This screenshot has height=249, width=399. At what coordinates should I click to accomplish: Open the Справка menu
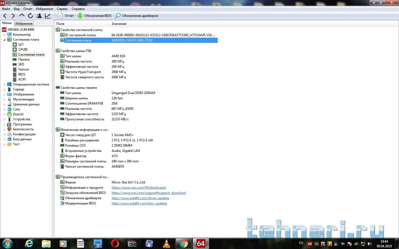point(78,9)
